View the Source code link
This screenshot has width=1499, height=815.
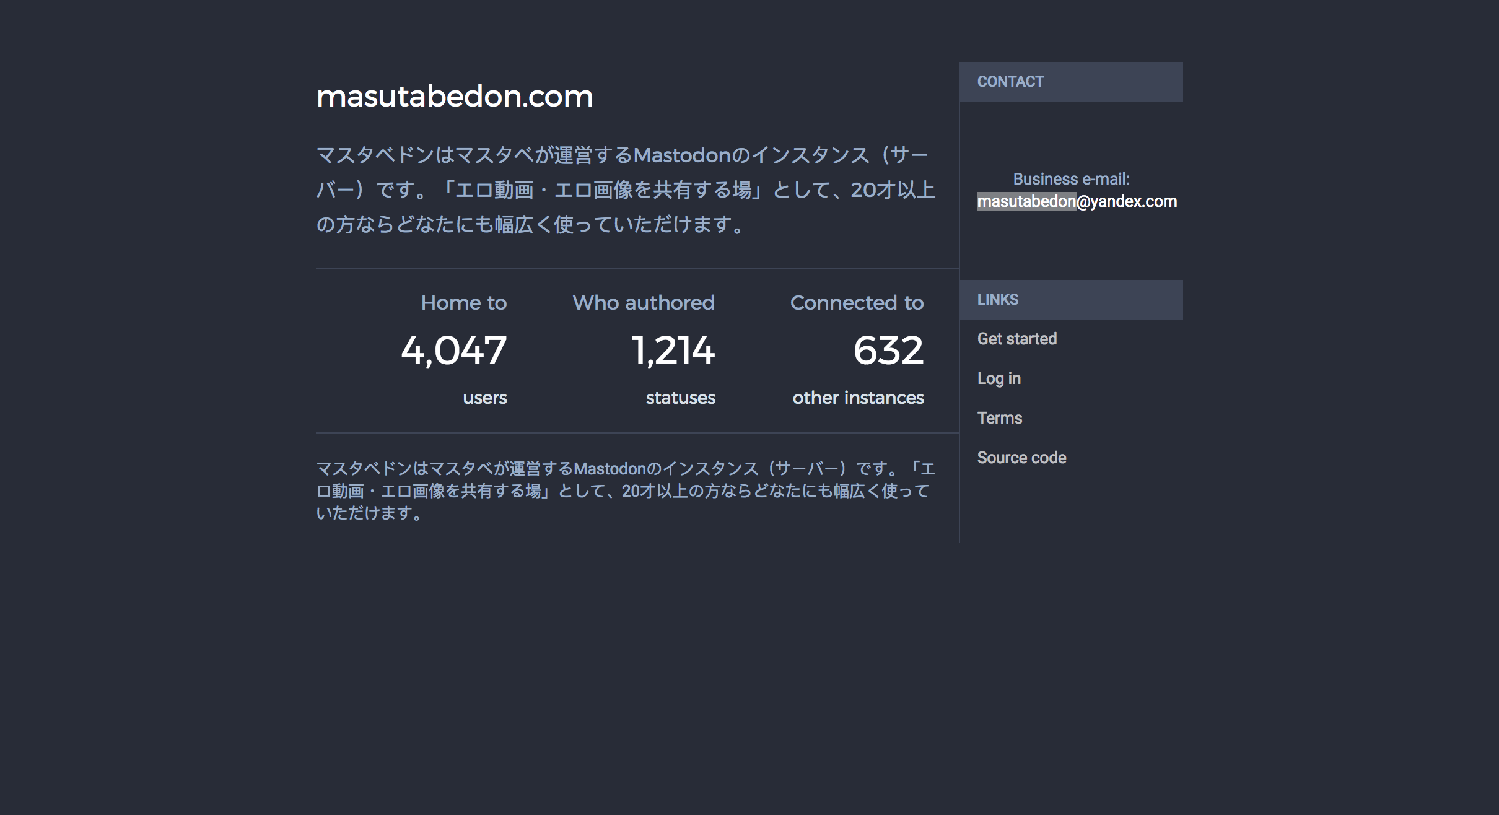tap(1022, 458)
